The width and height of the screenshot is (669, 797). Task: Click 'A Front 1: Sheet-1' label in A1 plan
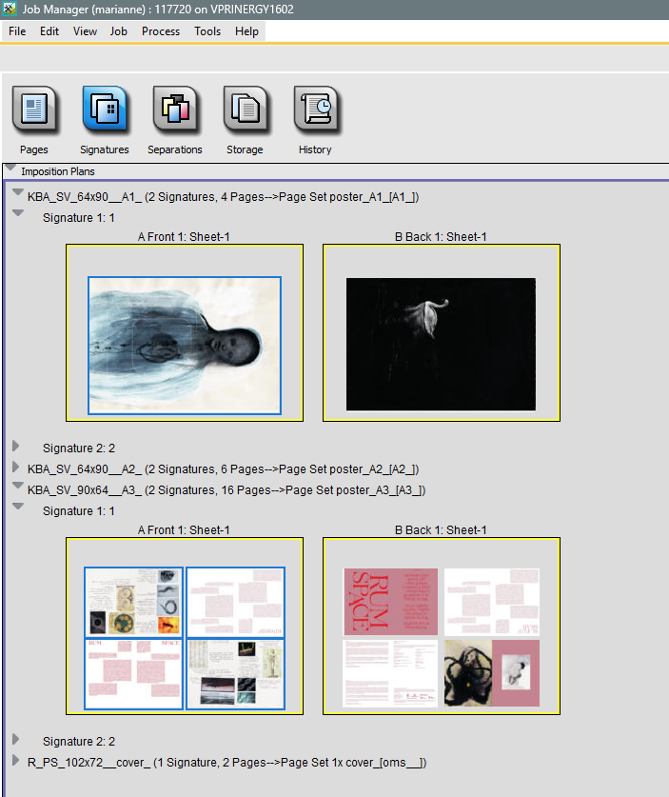click(x=184, y=237)
